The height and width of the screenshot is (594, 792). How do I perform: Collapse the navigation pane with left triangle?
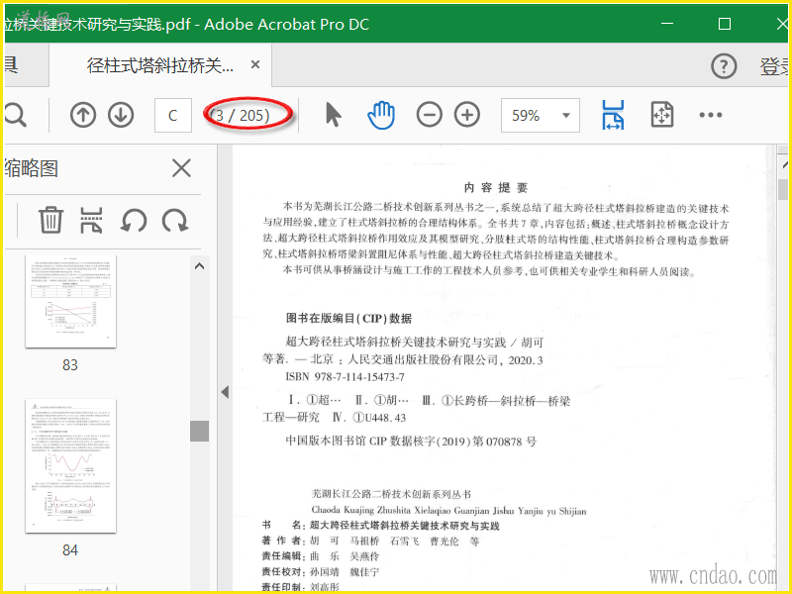click(x=225, y=392)
